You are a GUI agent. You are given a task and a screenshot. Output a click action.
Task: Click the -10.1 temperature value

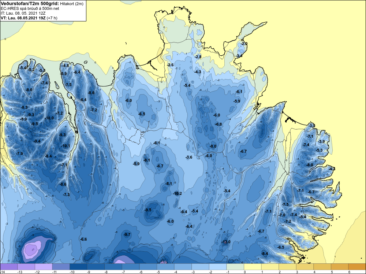click(x=66, y=146)
